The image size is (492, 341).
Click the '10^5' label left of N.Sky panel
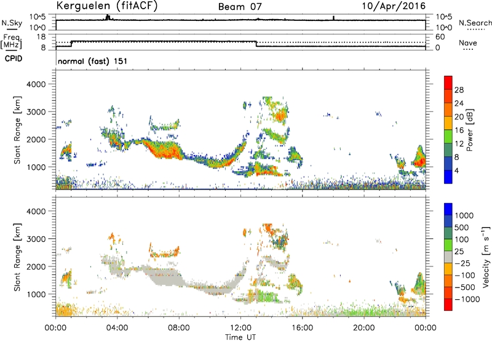tap(38, 17)
